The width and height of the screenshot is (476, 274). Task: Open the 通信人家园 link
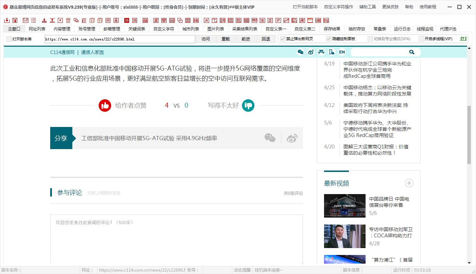(x=92, y=52)
